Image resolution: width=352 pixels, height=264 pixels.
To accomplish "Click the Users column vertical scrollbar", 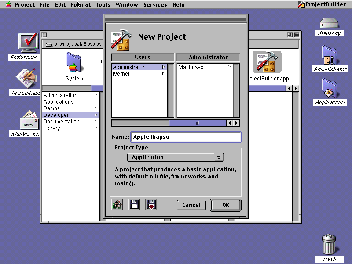I will click(x=171, y=90).
